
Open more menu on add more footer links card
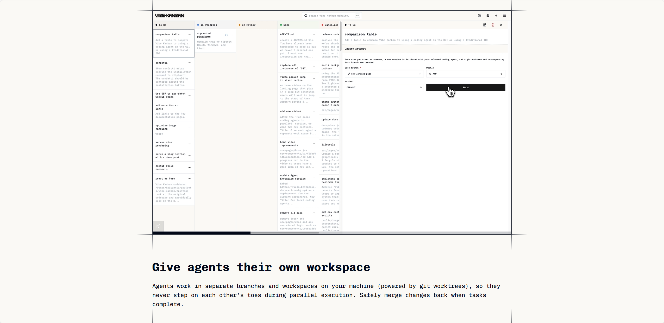point(190,107)
